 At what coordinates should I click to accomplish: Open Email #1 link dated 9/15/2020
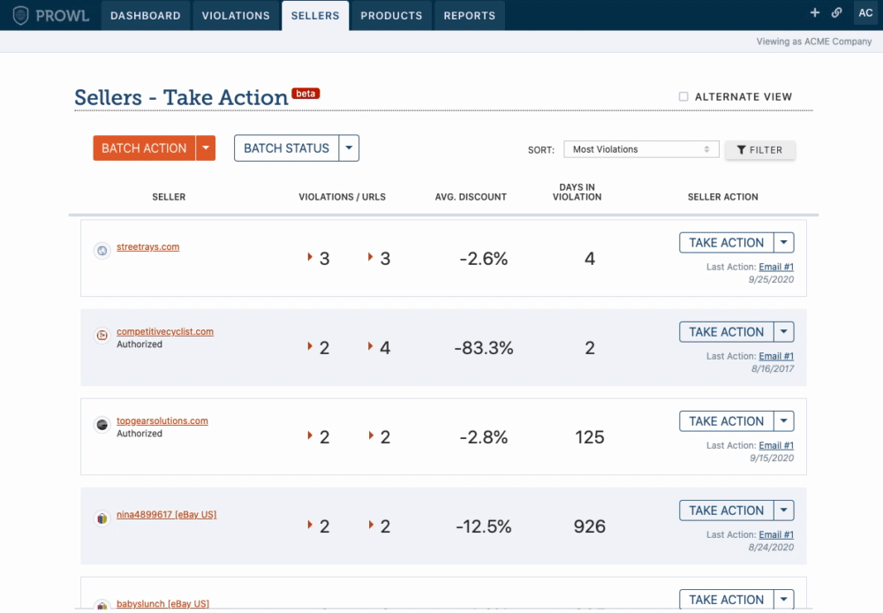coord(776,445)
